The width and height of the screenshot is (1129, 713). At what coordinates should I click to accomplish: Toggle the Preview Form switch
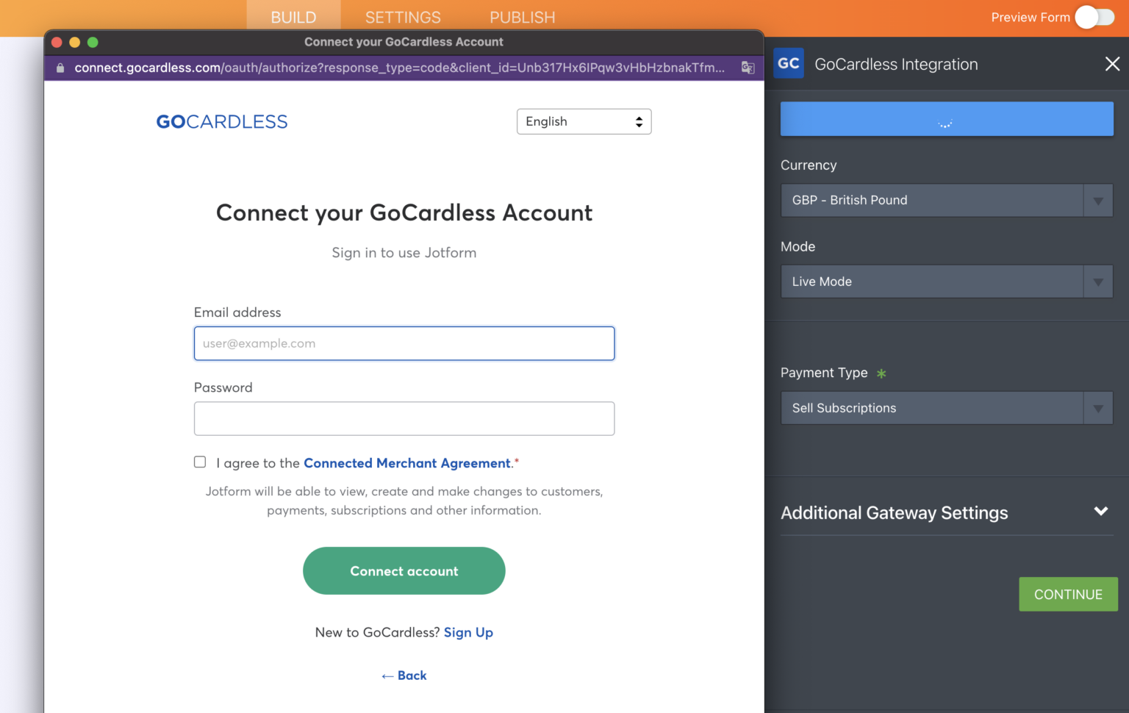(1094, 17)
